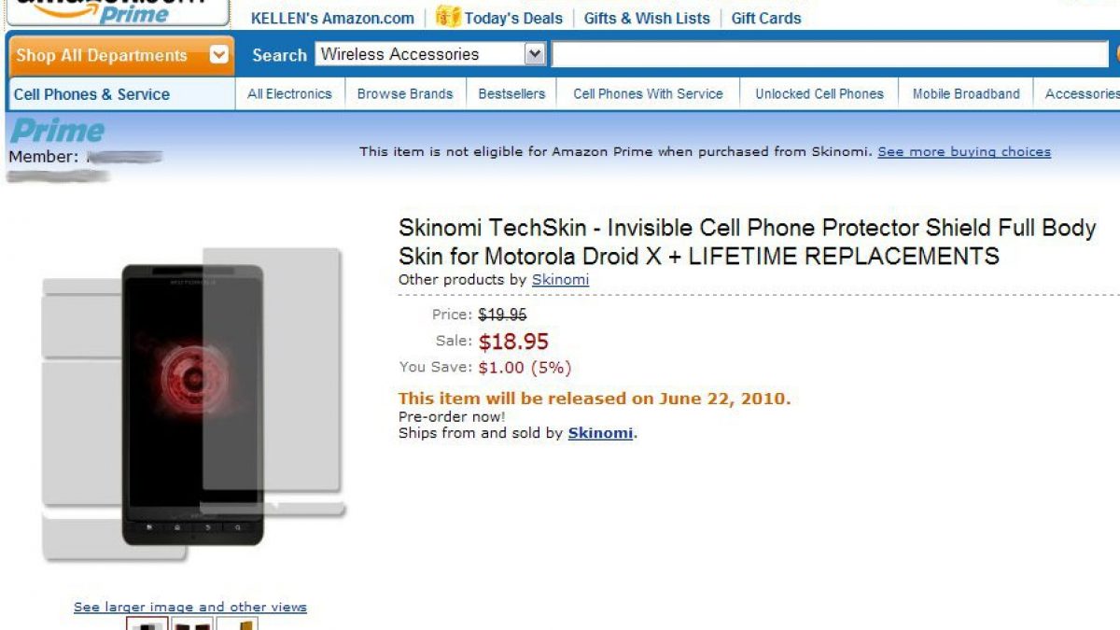Open Gifts & Wish Lists
Viewport: 1120px width, 630px height.
647,18
